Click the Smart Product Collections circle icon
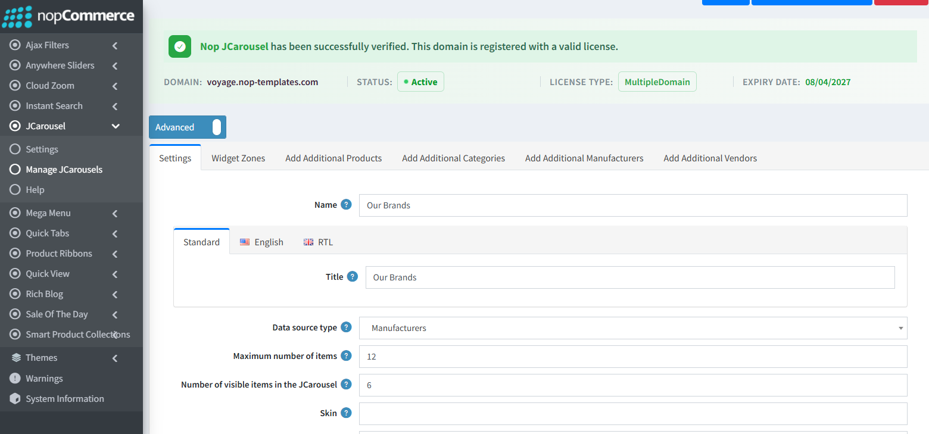Screen dimensions: 929x434 pyautogui.click(x=15, y=335)
